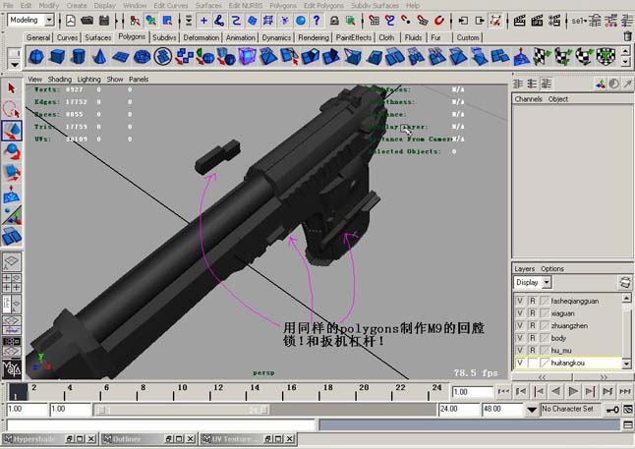635x449 pixels.
Task: Open the Edit Polygons menu
Action: pos(323,5)
